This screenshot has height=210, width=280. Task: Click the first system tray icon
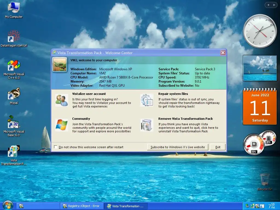247,206
